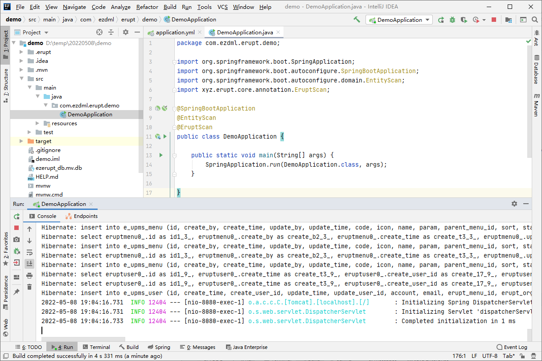The height and width of the screenshot is (361, 542).
Task: Open Search Everywhere magnifier icon
Action: tap(534, 20)
